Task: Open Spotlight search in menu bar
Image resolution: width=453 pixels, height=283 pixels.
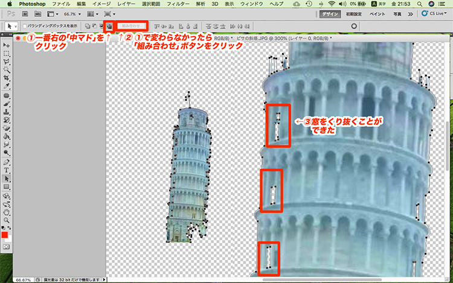Action: (419, 4)
